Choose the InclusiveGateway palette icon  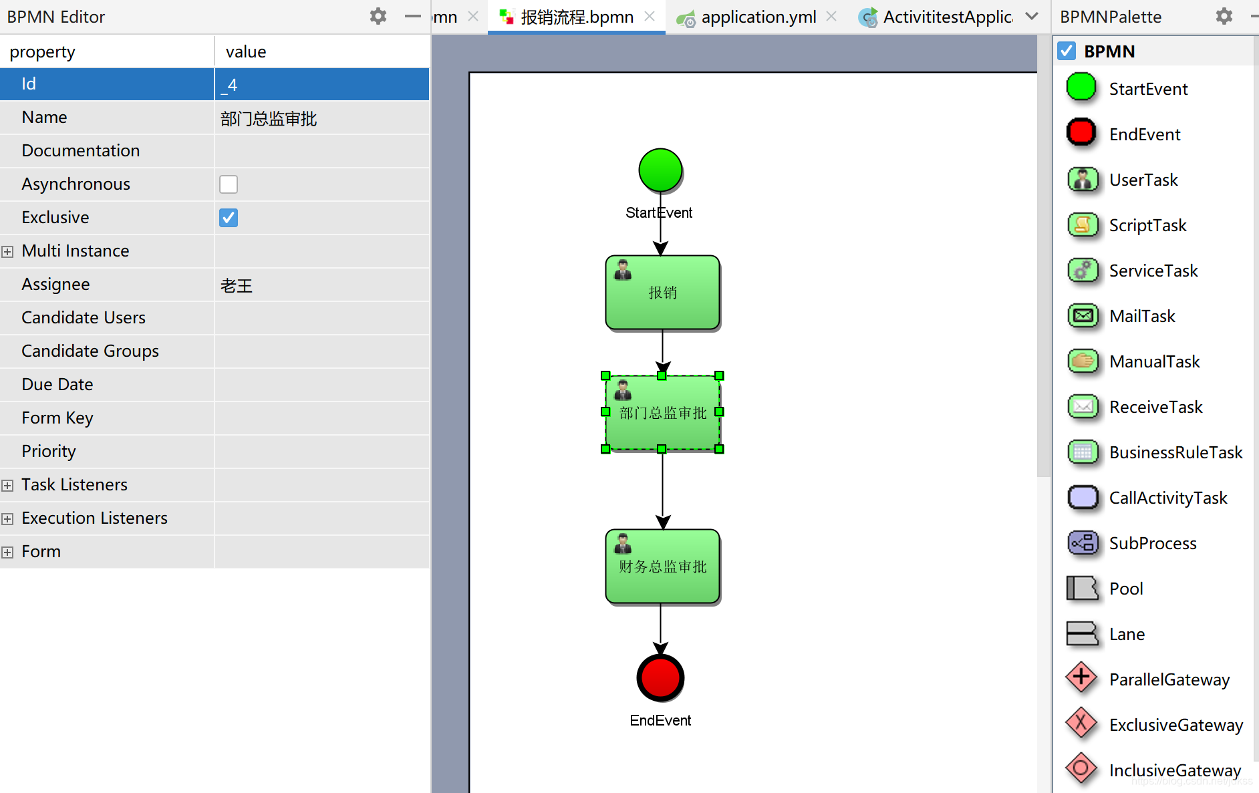click(x=1081, y=769)
